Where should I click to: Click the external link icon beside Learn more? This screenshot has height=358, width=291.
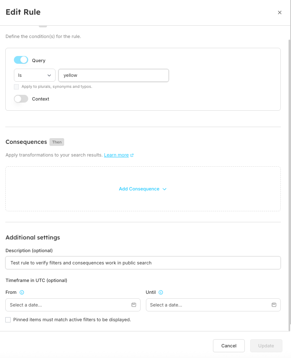(x=132, y=155)
